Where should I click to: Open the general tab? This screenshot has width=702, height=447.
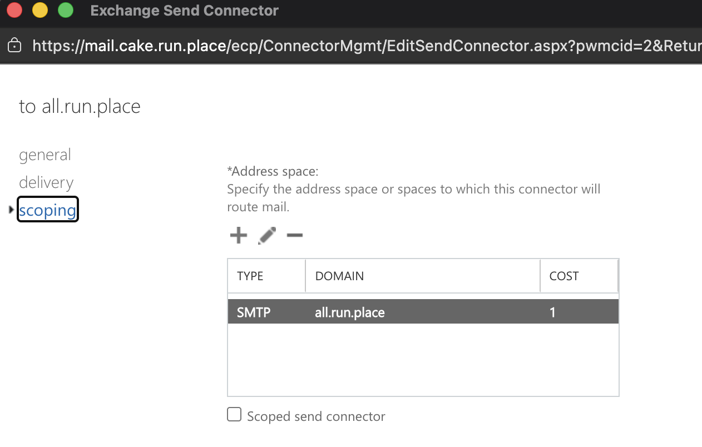tap(45, 155)
